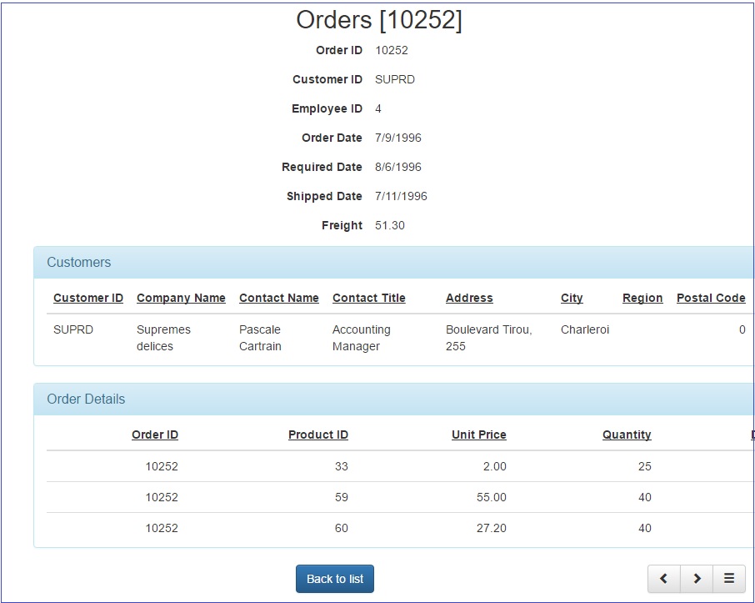Select the row for Product ID 33
Image resolution: width=755 pixels, height=603 pixels.
pos(333,466)
